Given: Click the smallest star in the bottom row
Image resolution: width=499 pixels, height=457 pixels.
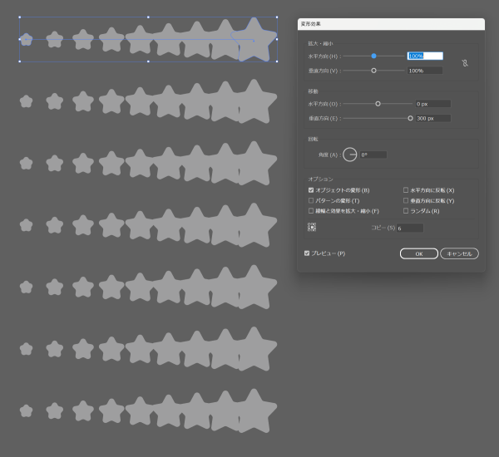Looking at the screenshot, I should pyautogui.click(x=26, y=410).
